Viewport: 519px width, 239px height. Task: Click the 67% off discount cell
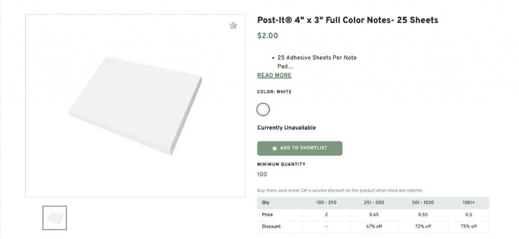373,226
